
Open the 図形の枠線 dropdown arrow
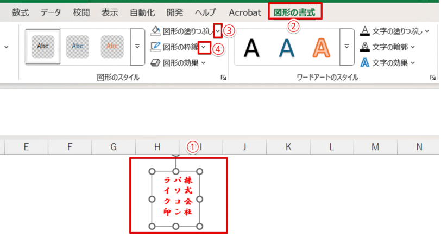point(204,47)
